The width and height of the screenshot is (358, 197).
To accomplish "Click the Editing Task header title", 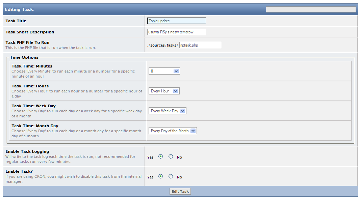I will click(20, 9).
